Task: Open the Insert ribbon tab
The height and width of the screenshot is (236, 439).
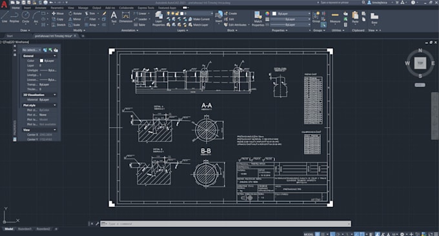Action: coord(27,8)
